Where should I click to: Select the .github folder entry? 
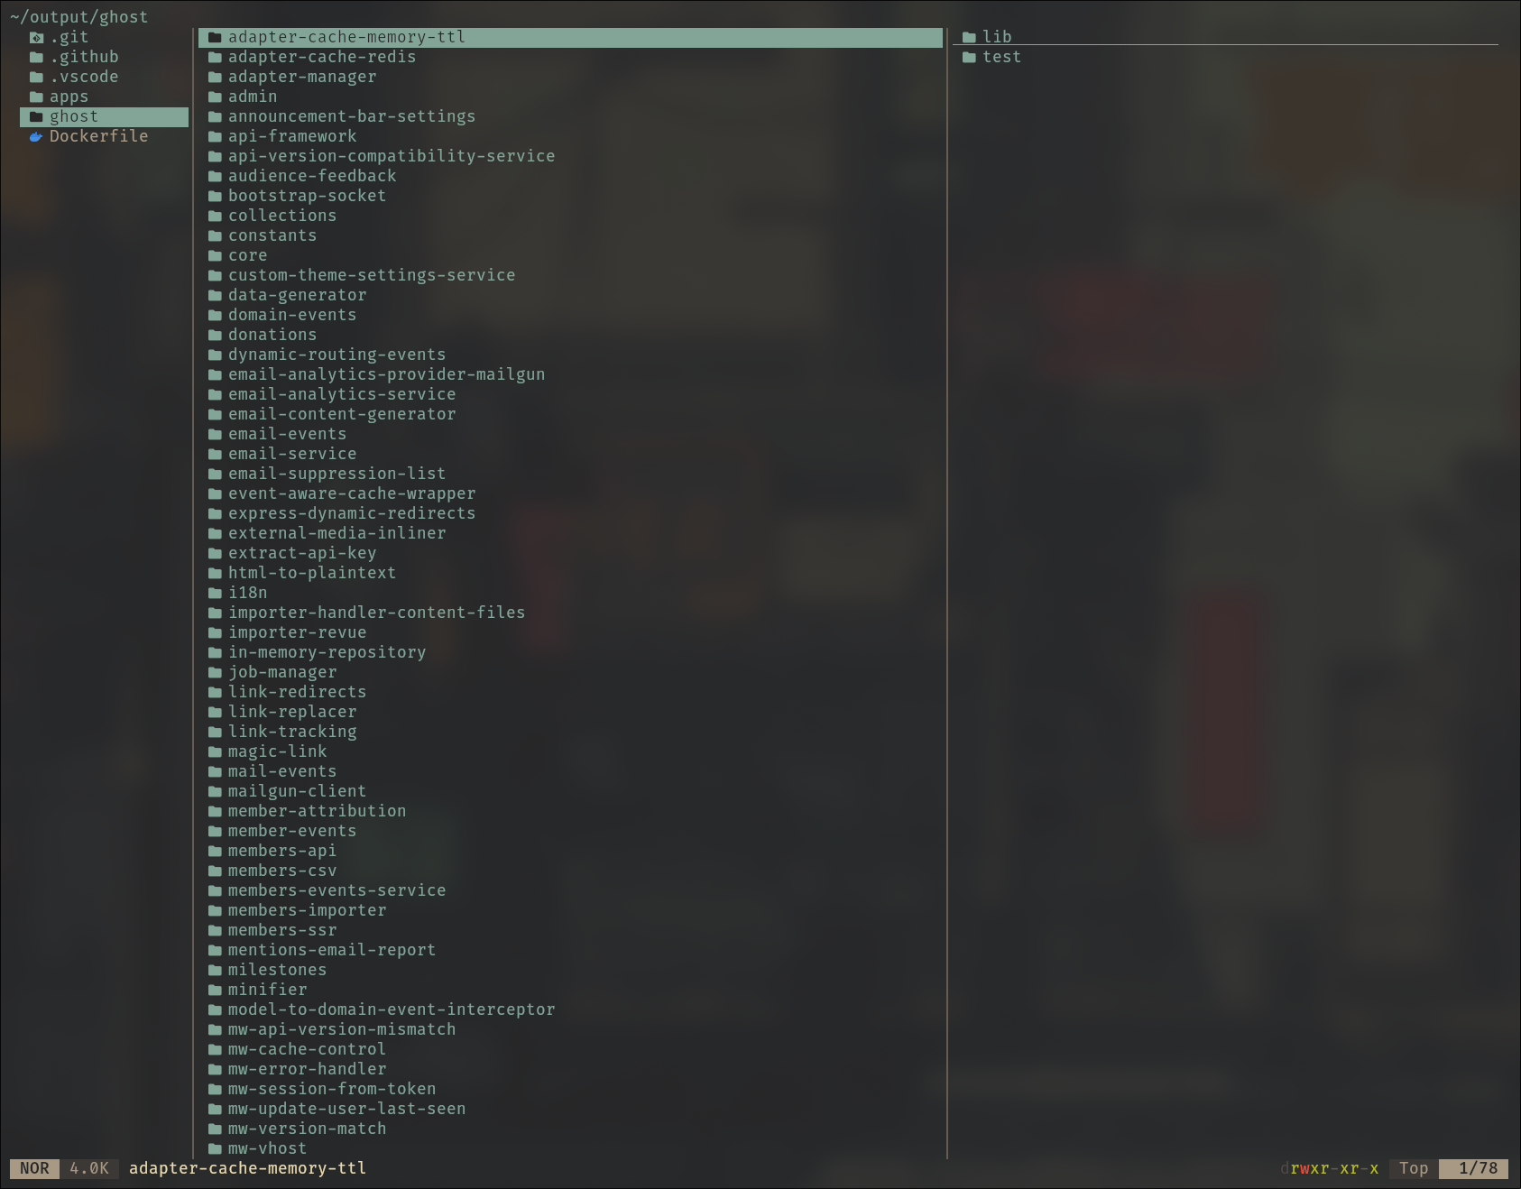(83, 58)
